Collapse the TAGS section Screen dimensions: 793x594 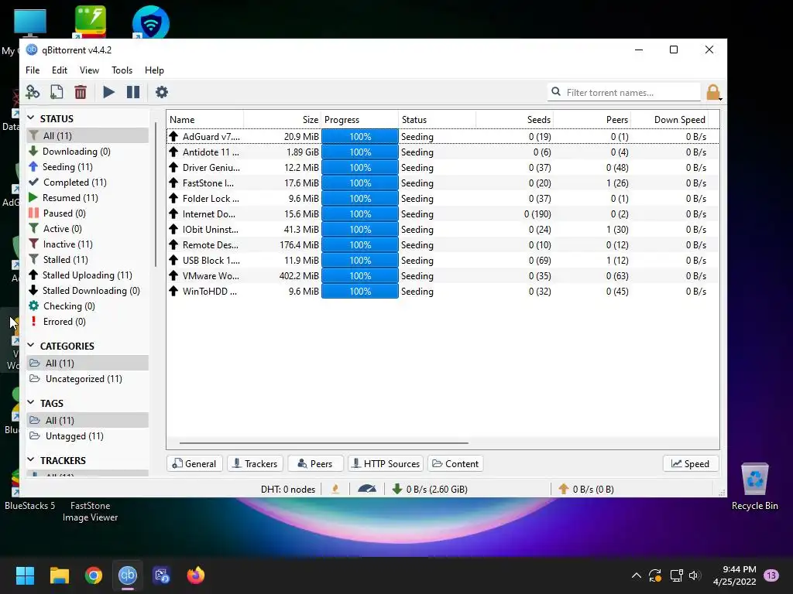click(x=31, y=402)
